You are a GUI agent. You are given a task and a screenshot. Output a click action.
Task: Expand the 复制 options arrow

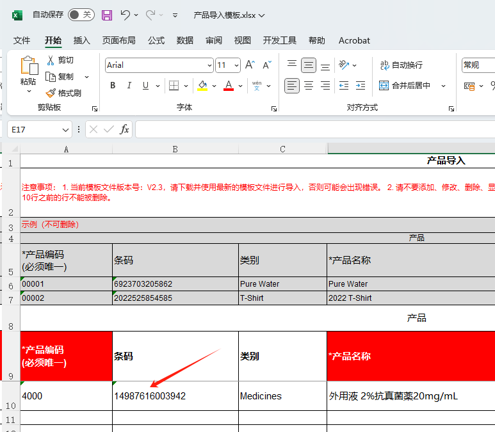(87, 77)
